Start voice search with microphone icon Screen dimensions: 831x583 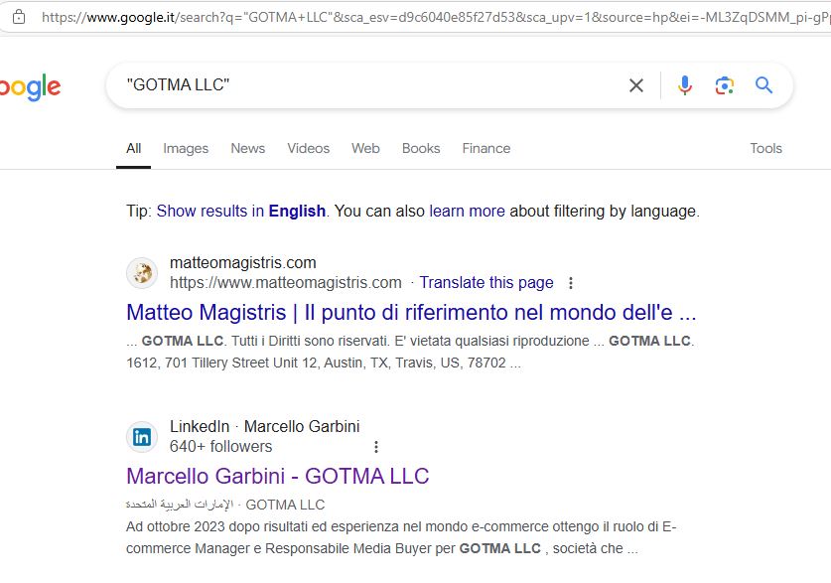coord(685,85)
